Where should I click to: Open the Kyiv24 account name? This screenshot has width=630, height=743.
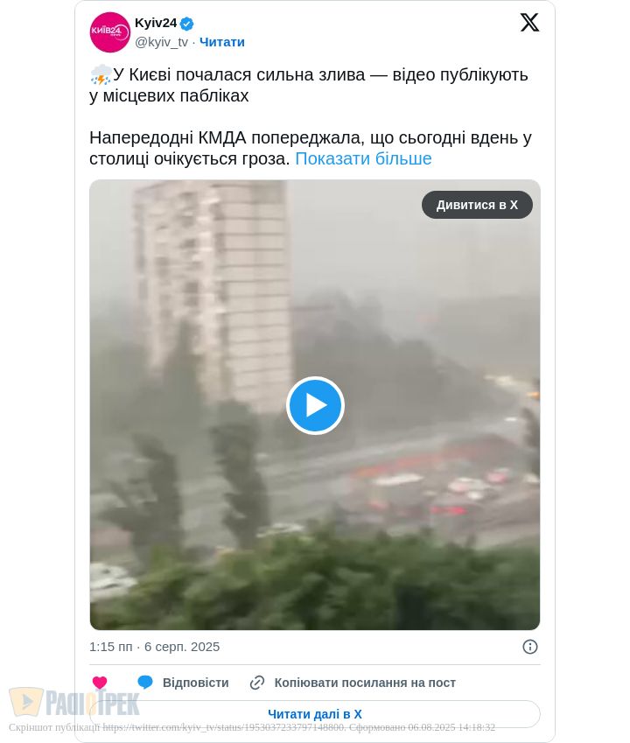[x=156, y=23]
